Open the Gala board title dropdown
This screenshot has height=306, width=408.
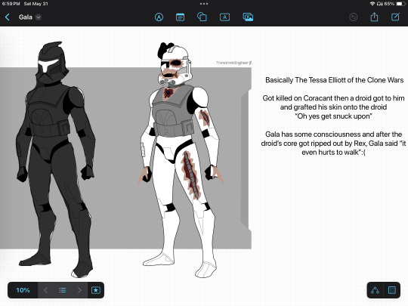point(39,17)
